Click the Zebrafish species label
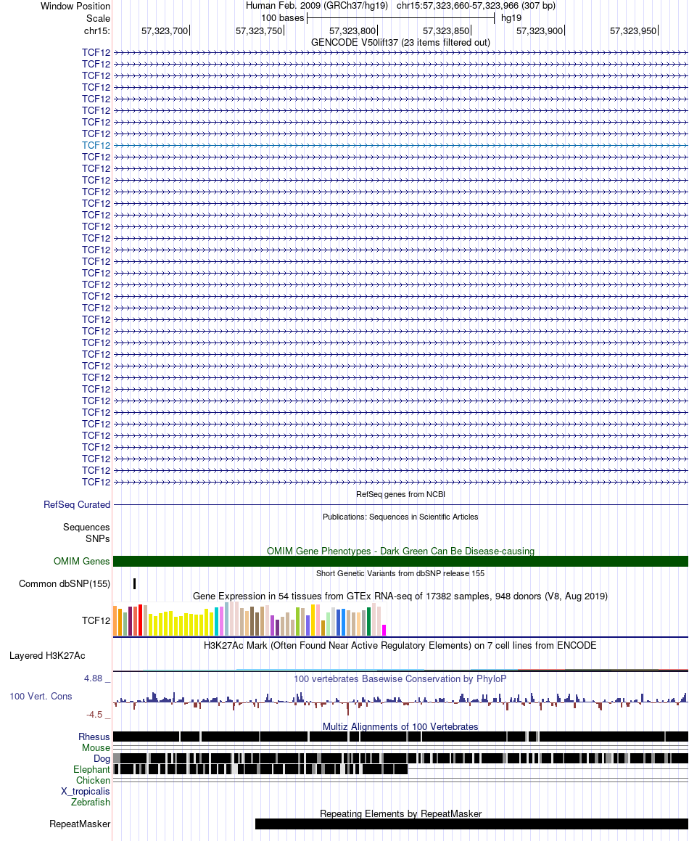 pos(91,802)
